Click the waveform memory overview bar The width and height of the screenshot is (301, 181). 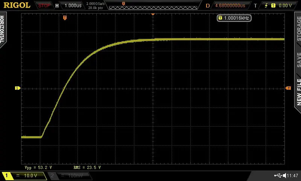[153, 8]
